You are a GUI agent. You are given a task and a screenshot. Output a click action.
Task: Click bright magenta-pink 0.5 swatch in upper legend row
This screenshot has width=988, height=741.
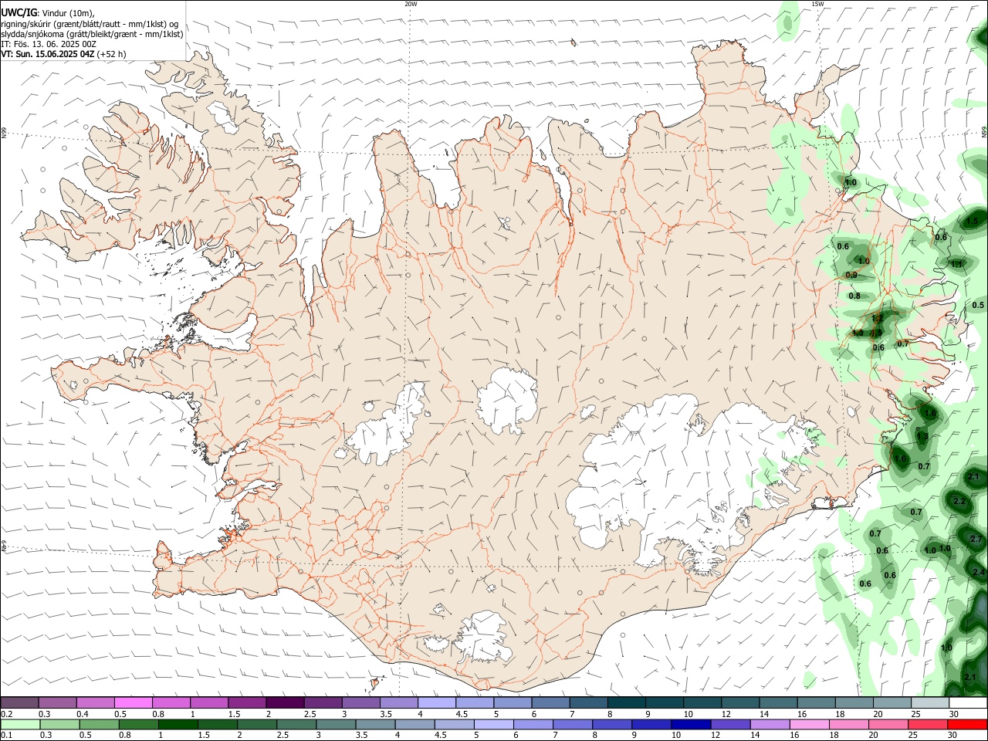(133, 702)
